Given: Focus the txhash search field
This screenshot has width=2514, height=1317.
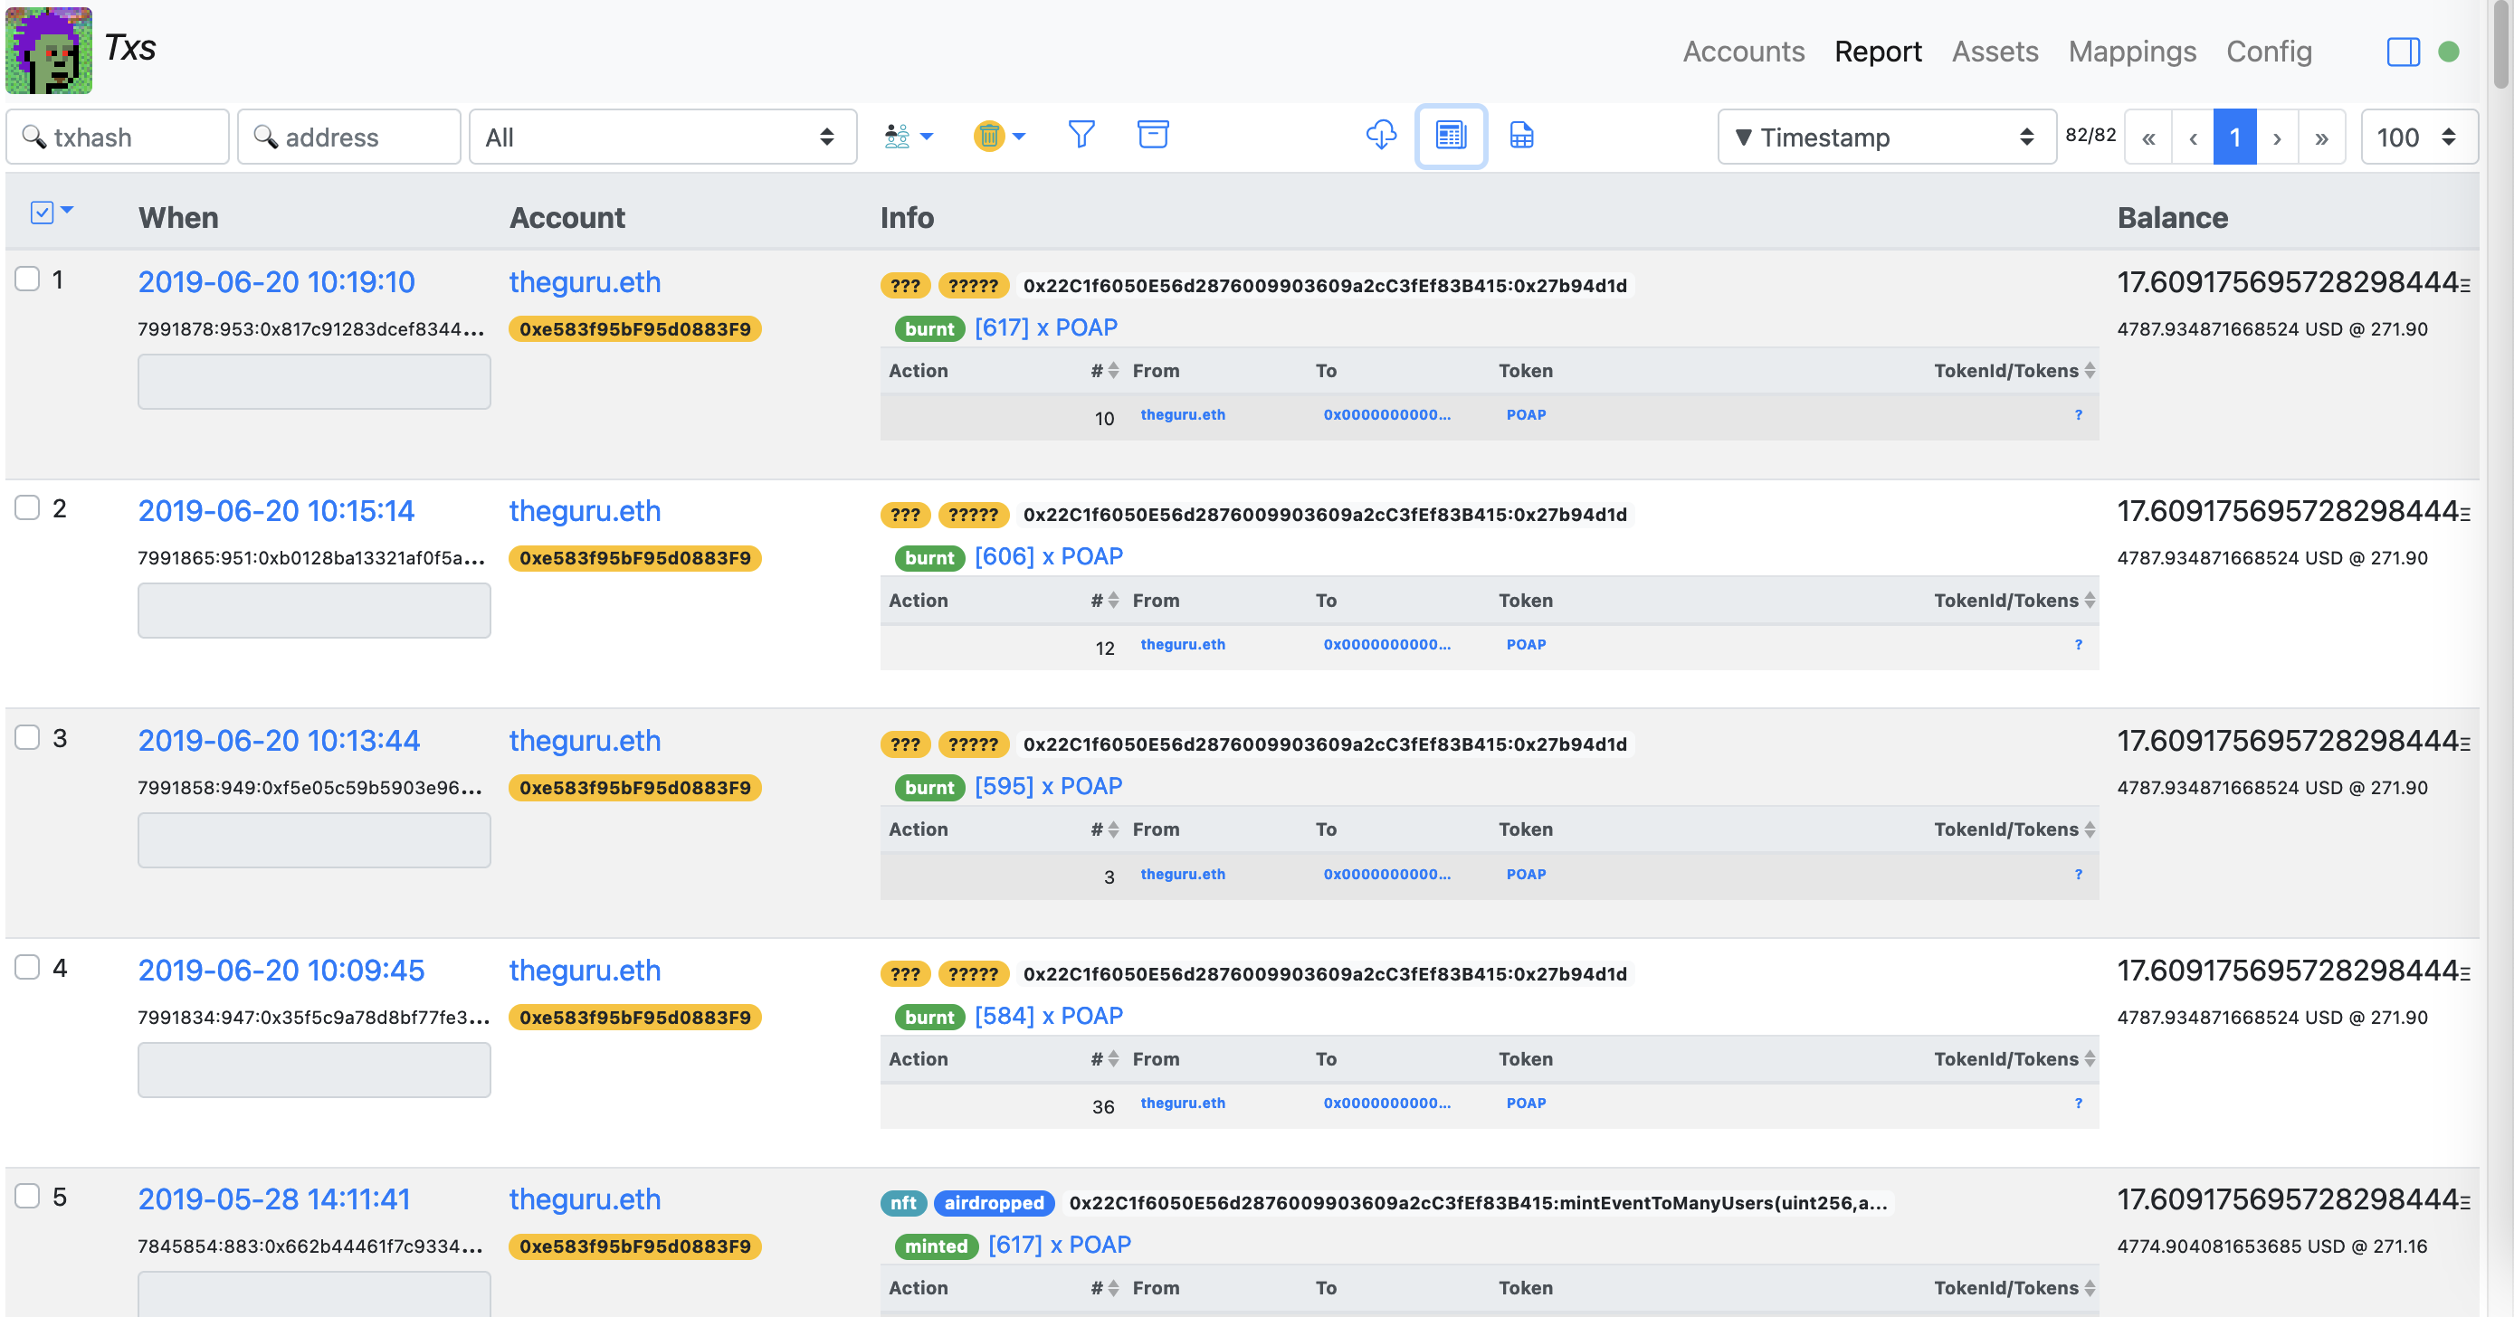Looking at the screenshot, I should (x=117, y=137).
